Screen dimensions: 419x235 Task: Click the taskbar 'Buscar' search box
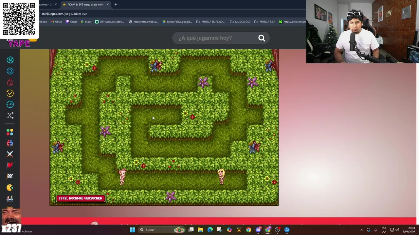point(162,230)
